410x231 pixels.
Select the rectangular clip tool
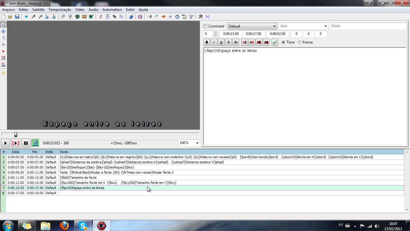click(x=3, y=58)
